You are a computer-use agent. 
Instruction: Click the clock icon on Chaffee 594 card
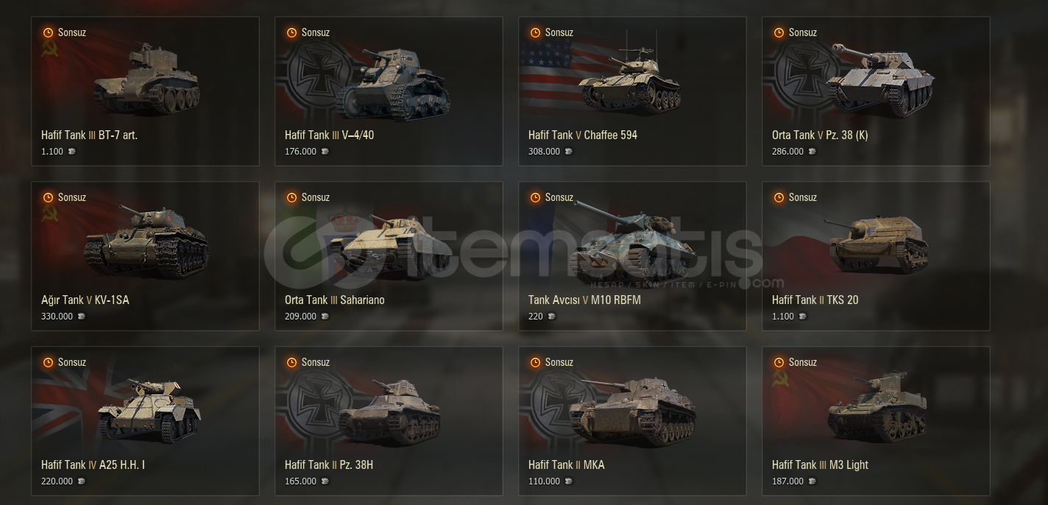click(536, 32)
